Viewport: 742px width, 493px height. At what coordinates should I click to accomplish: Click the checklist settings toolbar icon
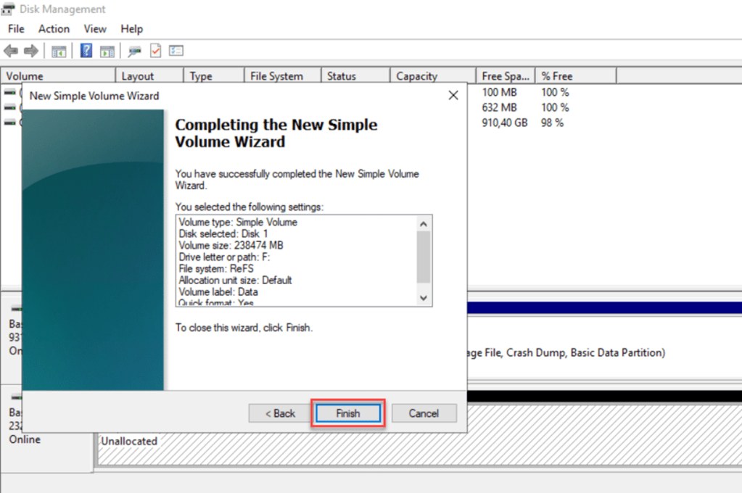[176, 51]
